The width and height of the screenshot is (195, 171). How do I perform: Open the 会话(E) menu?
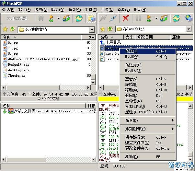point(8,10)
